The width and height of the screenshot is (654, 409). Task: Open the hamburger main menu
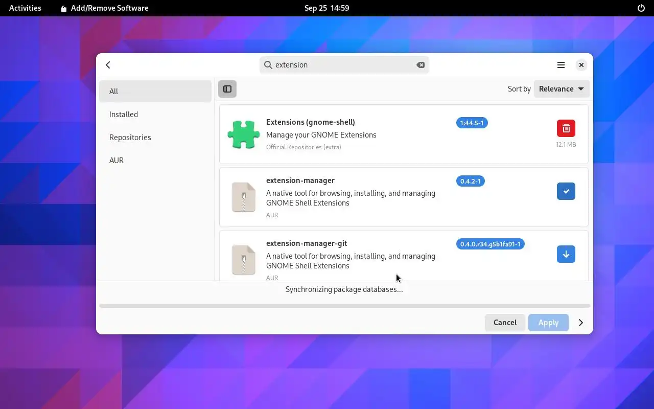coord(561,65)
